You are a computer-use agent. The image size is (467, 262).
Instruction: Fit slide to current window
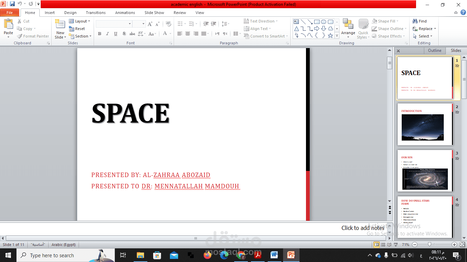coord(462,245)
